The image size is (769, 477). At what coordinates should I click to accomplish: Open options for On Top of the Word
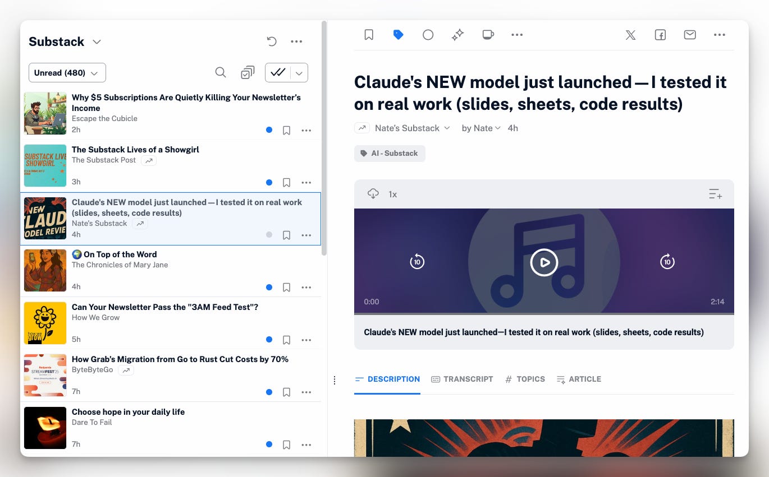click(306, 287)
